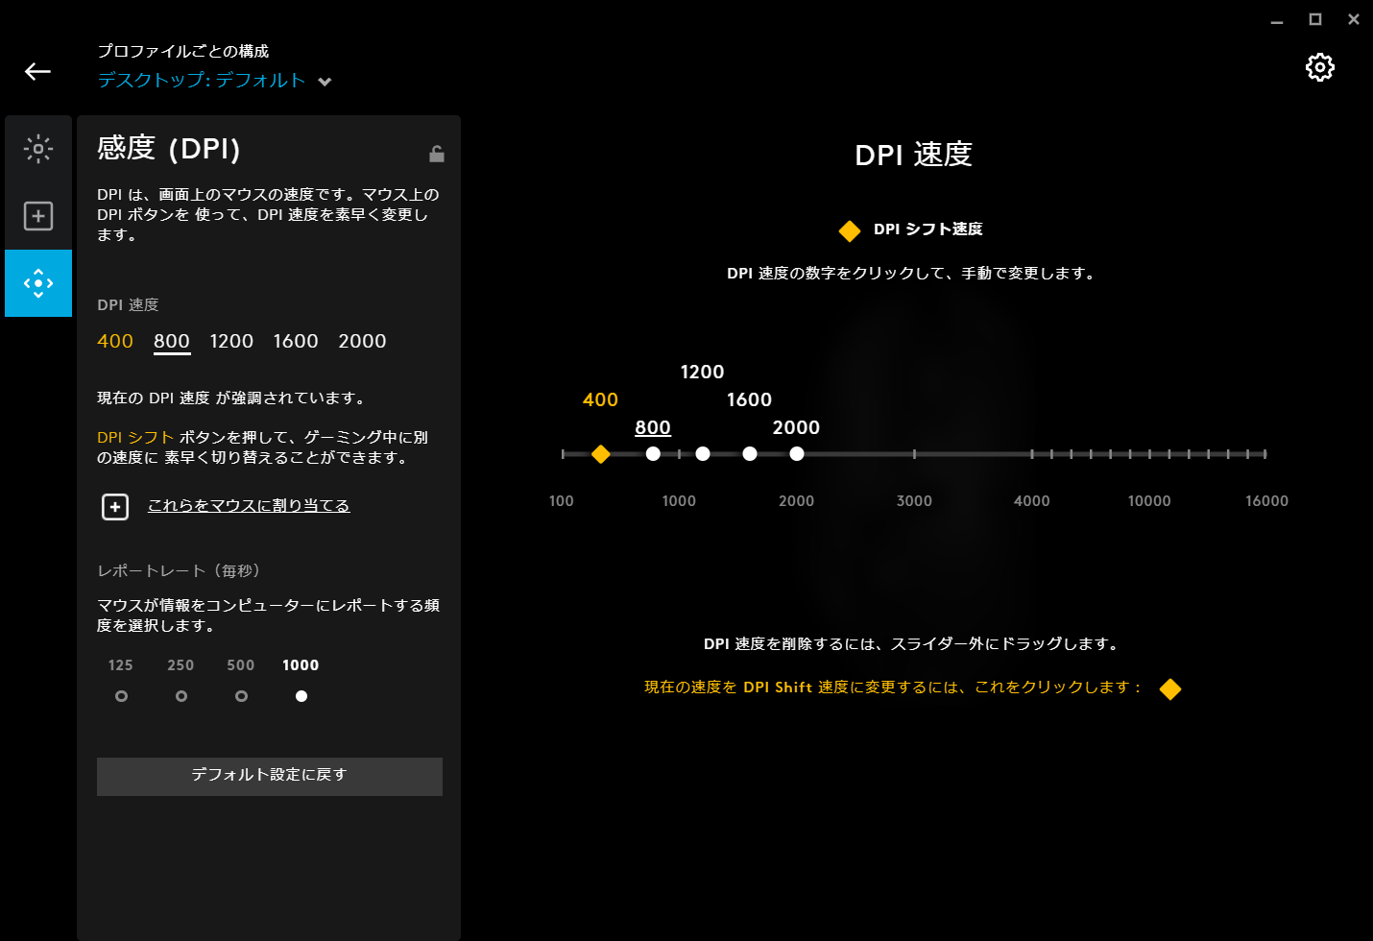Toggle the profile lock icon
Viewport: 1373px width, 941px height.
(x=437, y=154)
